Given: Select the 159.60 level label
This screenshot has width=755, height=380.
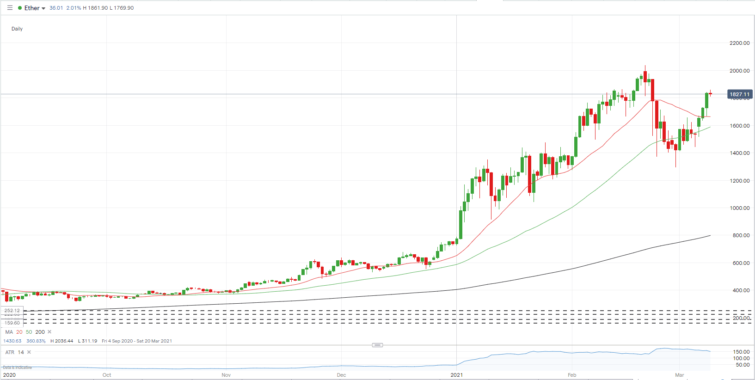Looking at the screenshot, I should pos(12,323).
